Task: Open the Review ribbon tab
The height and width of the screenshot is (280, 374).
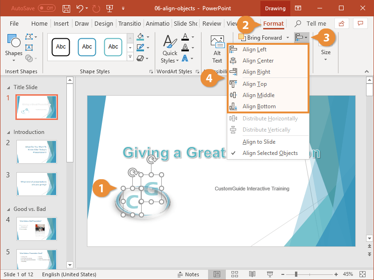Action: tap(211, 23)
